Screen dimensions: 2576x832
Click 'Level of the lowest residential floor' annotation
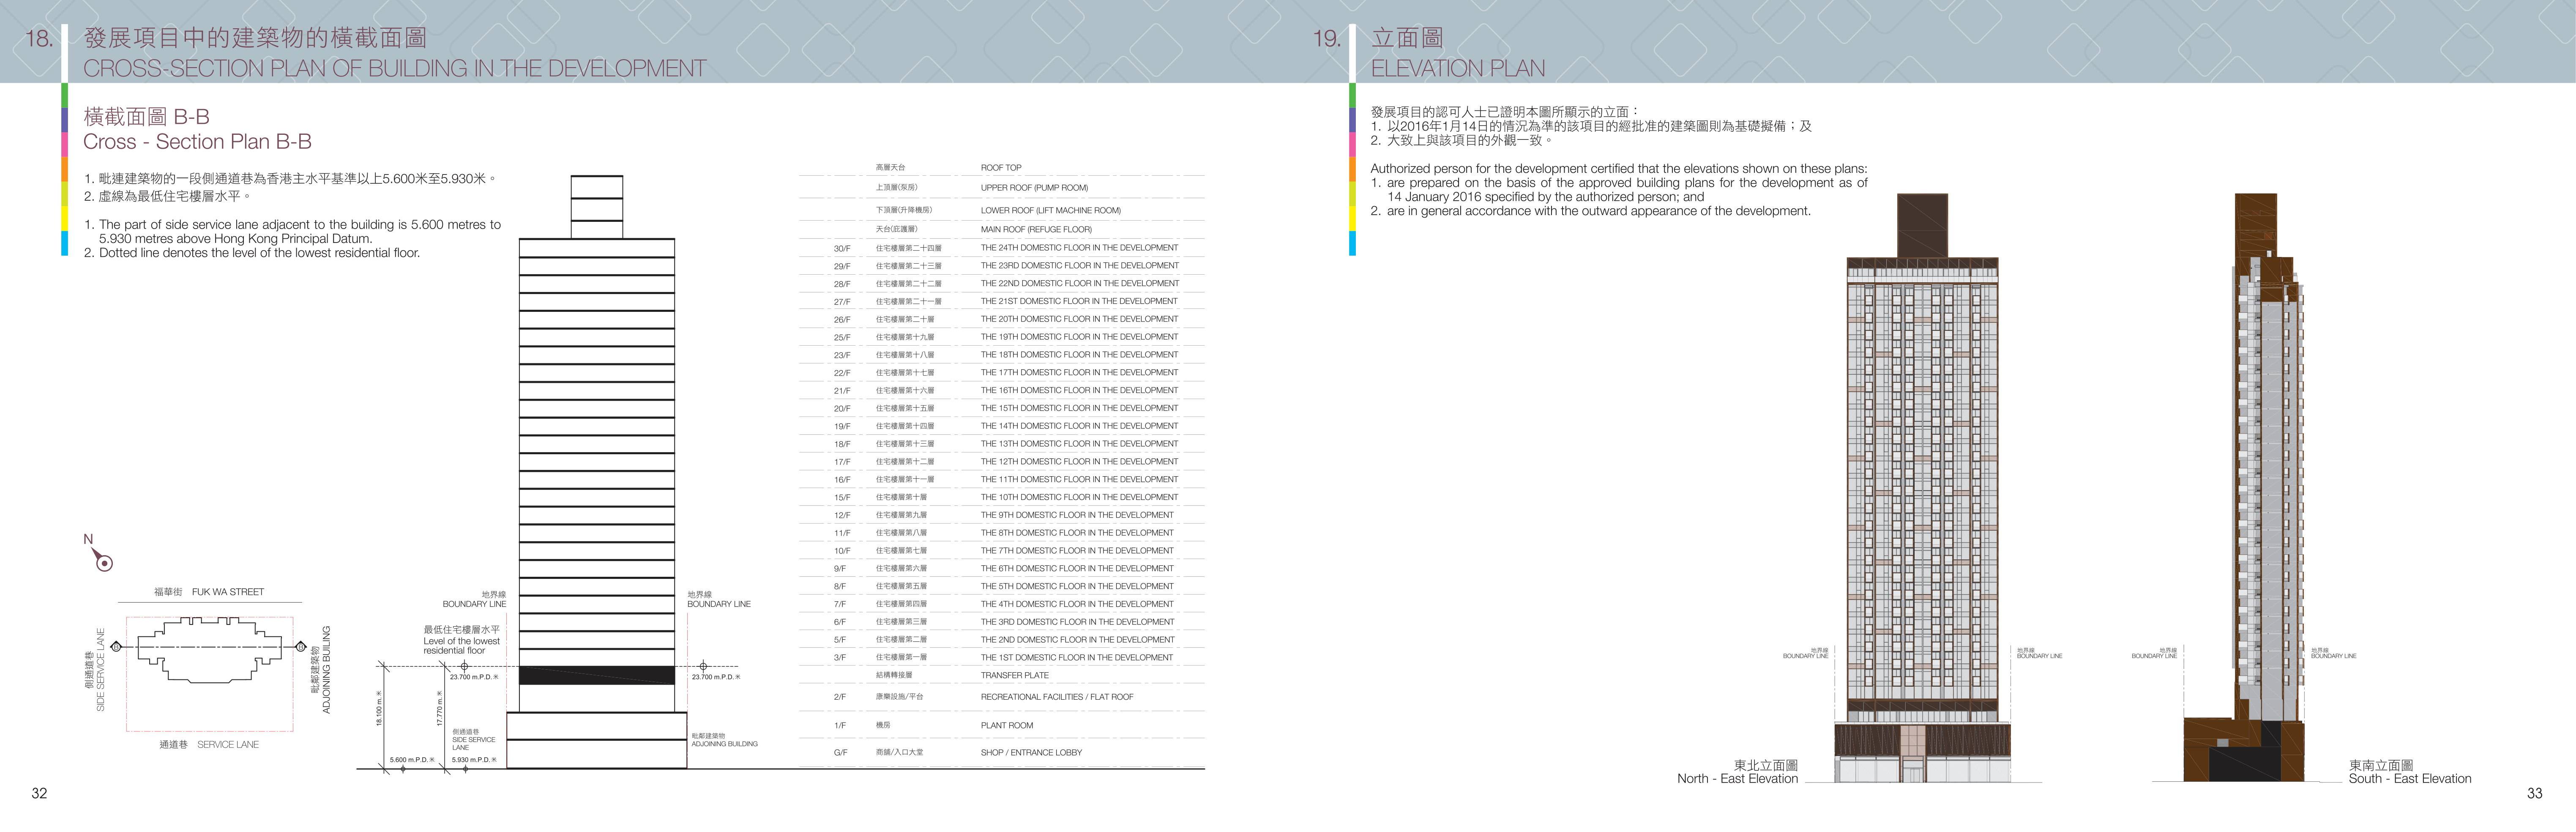click(461, 646)
